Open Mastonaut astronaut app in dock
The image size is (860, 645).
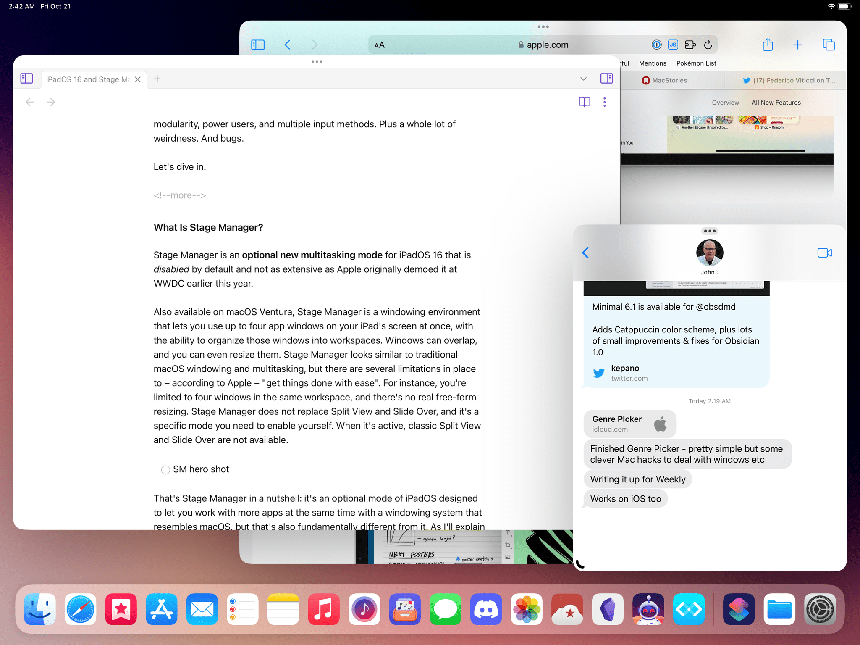[x=648, y=609]
